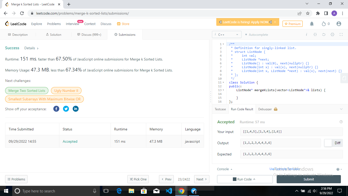Share acceptance on LinkedIn

click(76, 109)
